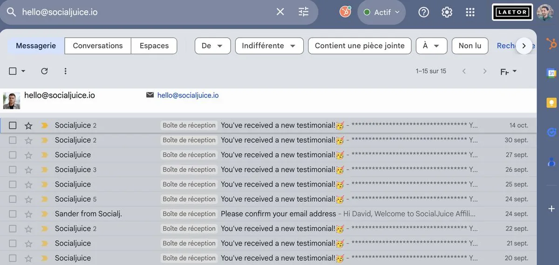Star the 27 sept. email
Screen dimensions: 559x265
point(28,155)
